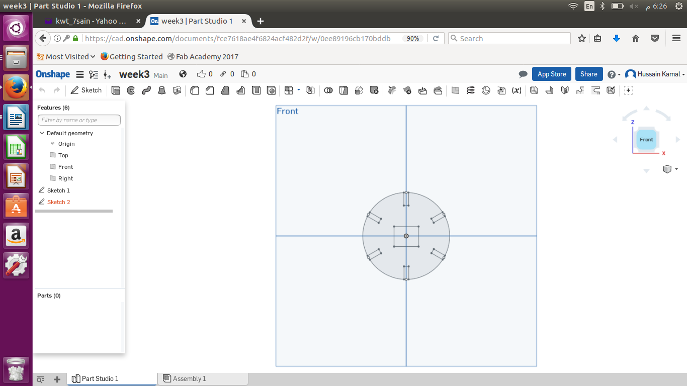This screenshot has height=386, width=687.
Task: Click the blue Share button
Action: click(588, 74)
